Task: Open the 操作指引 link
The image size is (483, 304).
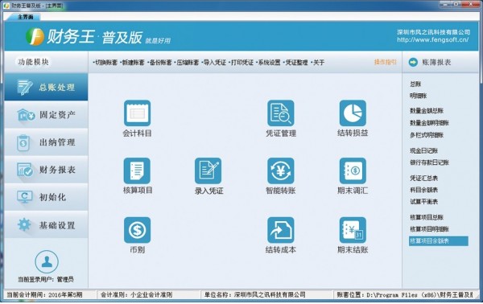Action: (385, 62)
